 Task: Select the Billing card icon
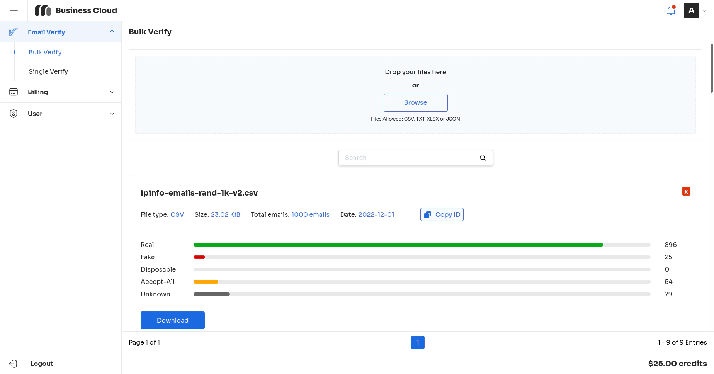coord(14,92)
